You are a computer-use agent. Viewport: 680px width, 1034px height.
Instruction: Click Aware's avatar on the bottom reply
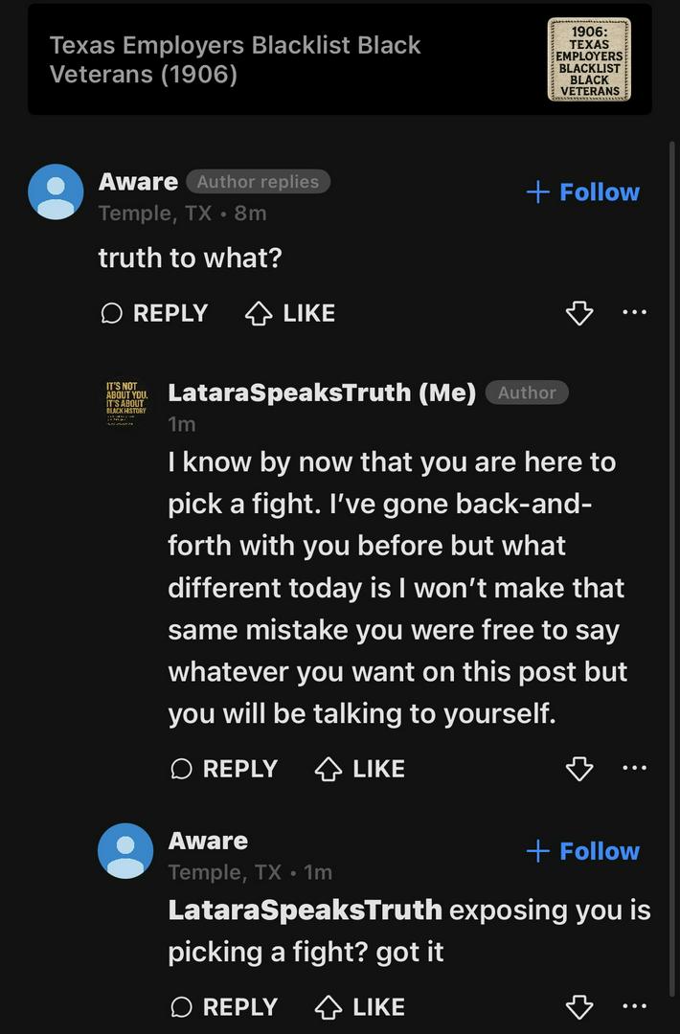[125, 851]
